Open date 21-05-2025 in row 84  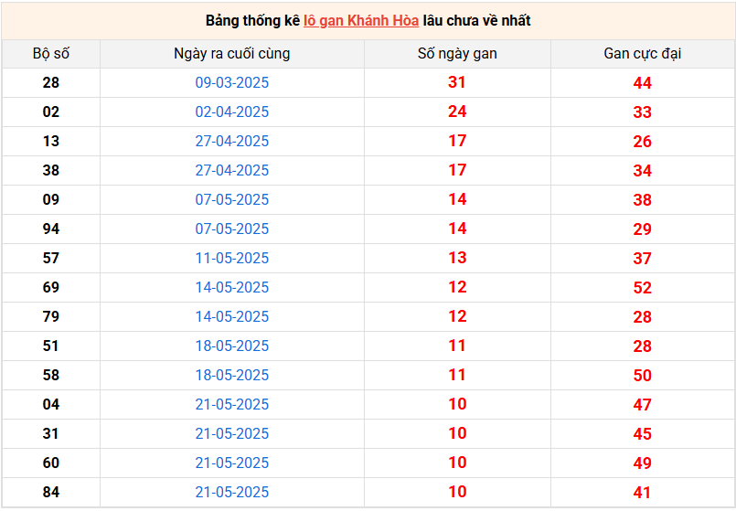[232, 493]
